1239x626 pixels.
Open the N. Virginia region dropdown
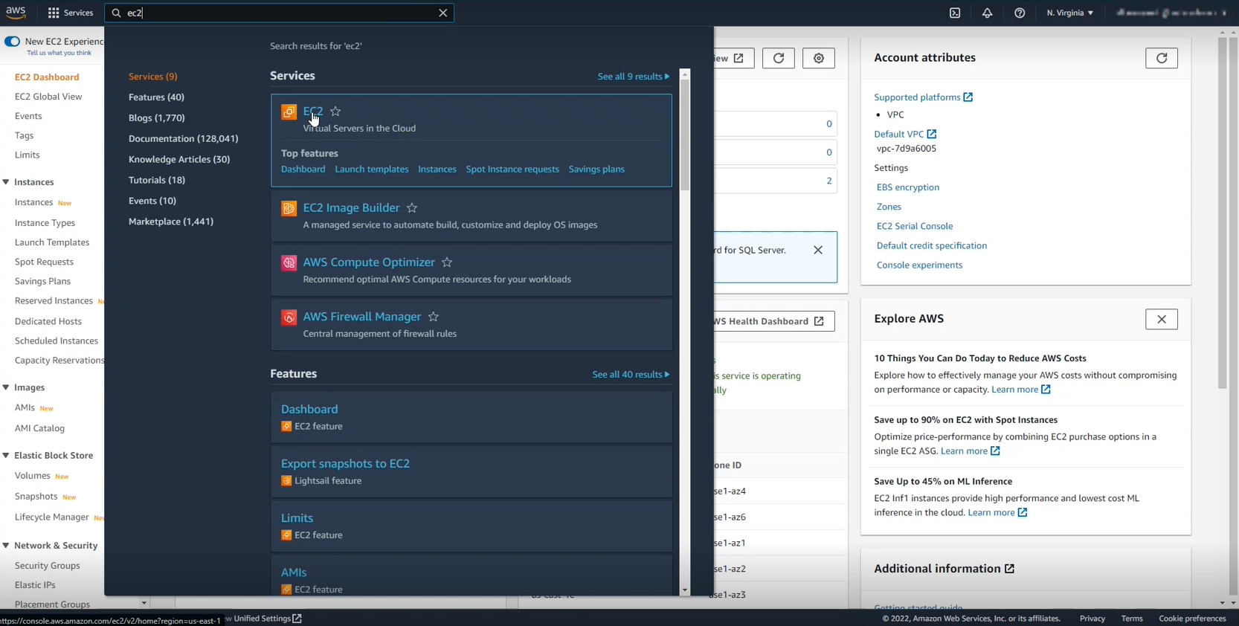coord(1069,13)
